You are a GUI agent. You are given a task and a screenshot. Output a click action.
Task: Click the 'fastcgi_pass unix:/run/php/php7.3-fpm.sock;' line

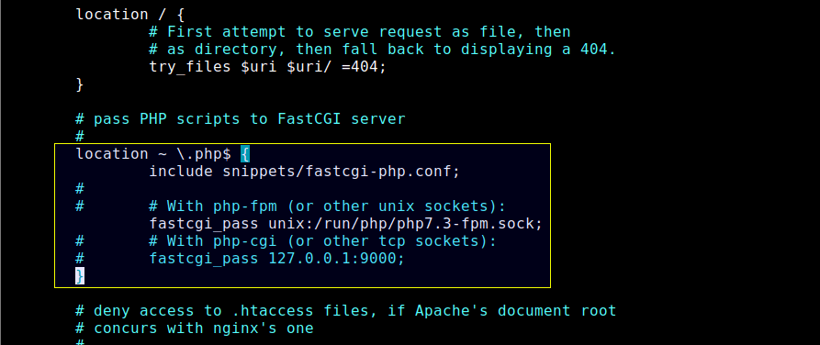coord(345,224)
